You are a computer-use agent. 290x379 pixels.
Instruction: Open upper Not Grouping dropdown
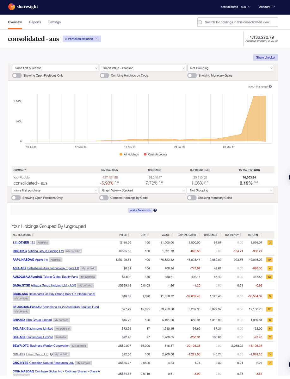tap(231, 68)
